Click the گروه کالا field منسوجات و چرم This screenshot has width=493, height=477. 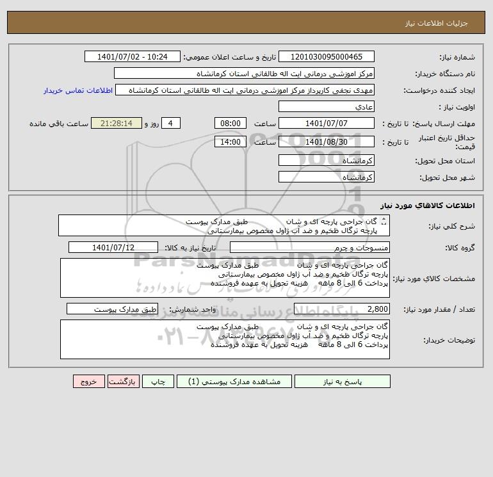310,247
